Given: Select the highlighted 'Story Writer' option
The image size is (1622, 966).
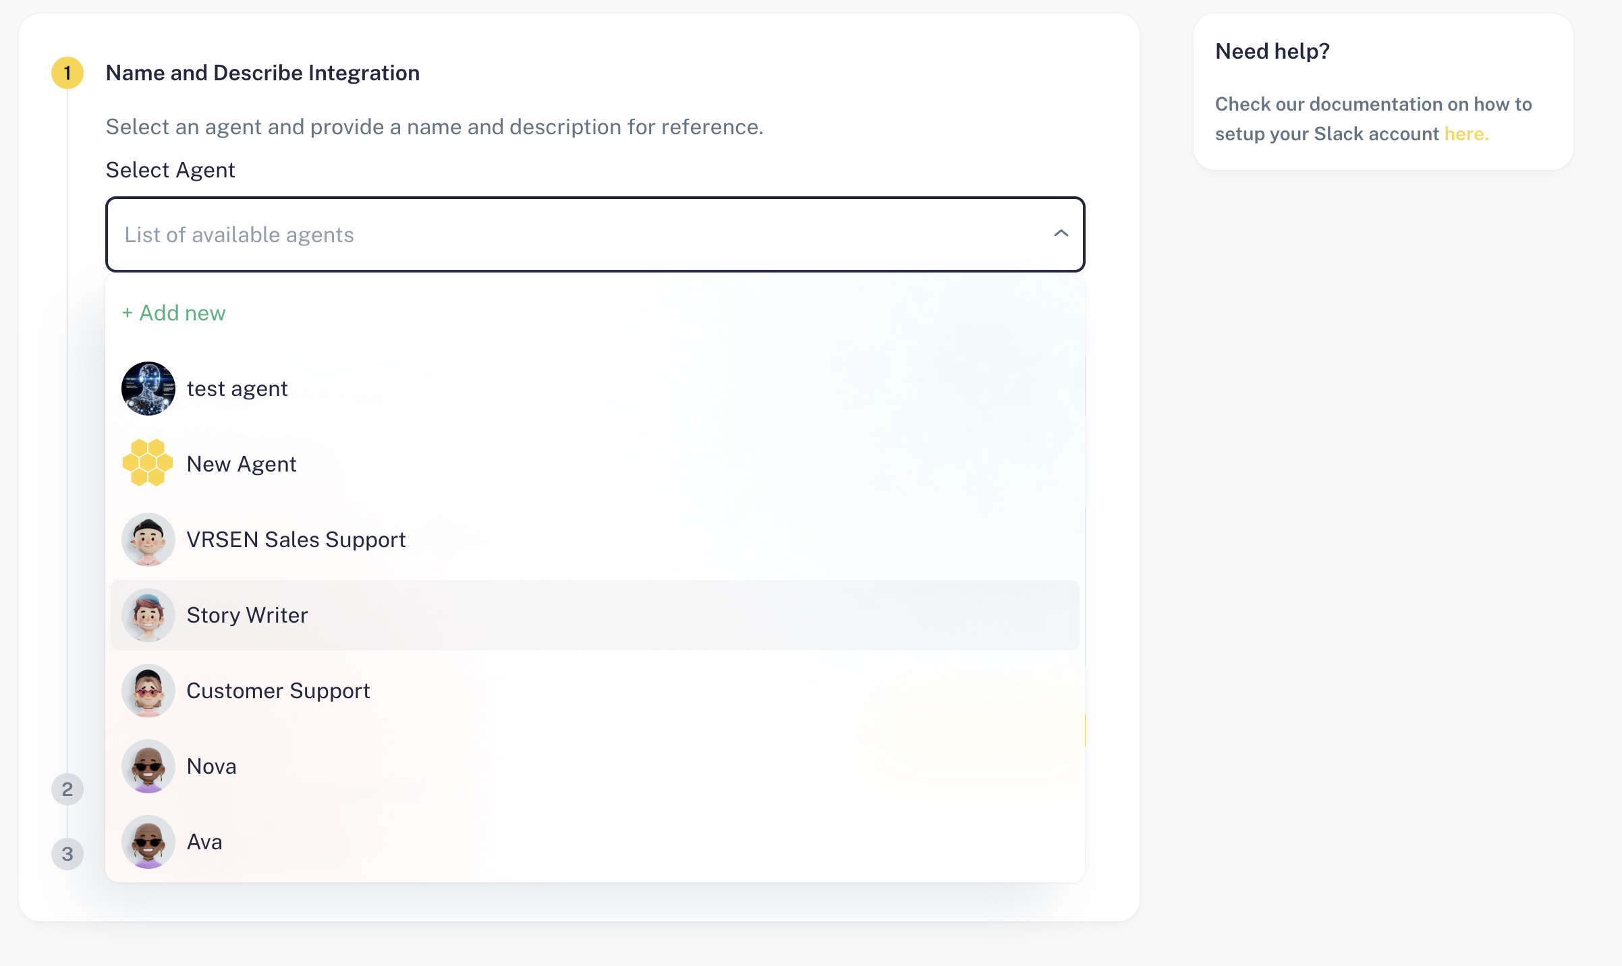Looking at the screenshot, I should tap(247, 615).
